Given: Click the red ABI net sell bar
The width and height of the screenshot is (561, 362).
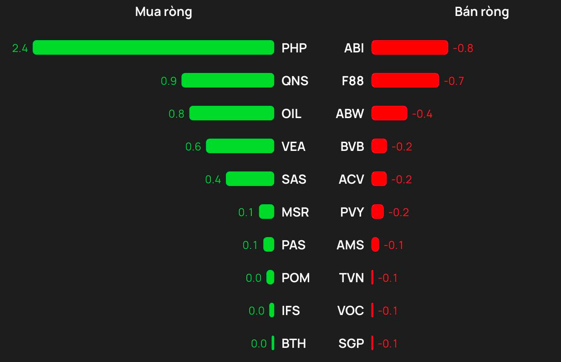Looking at the screenshot, I should (x=410, y=47).
